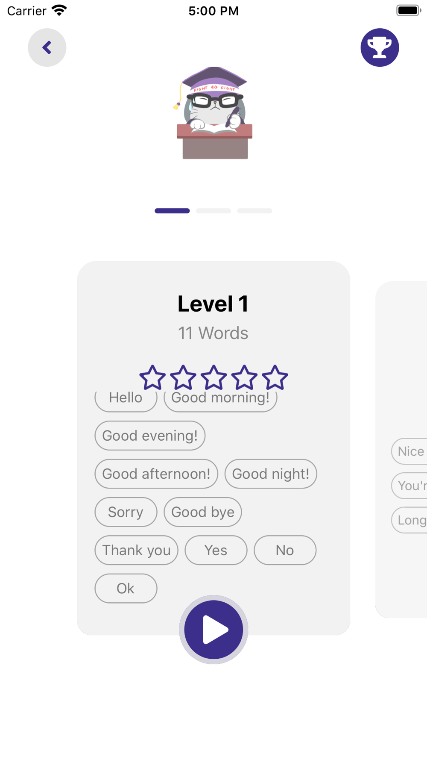Tap the "Good afternoon!" word chip

point(156,474)
